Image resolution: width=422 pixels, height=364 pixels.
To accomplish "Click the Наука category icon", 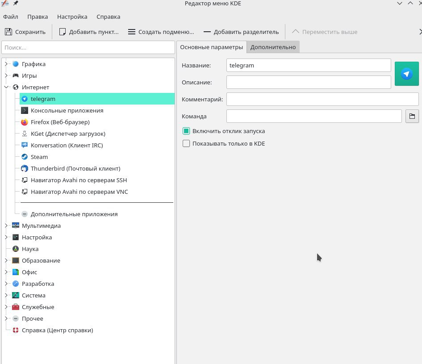I will click(16, 249).
